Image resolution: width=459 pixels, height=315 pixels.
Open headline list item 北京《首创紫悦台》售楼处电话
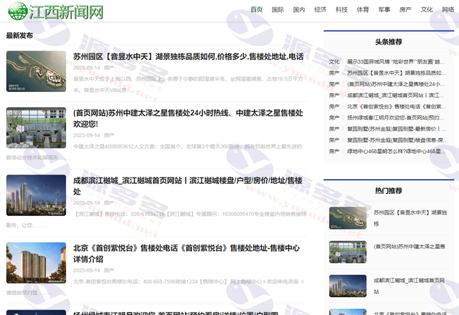pyautogui.click(x=396, y=107)
